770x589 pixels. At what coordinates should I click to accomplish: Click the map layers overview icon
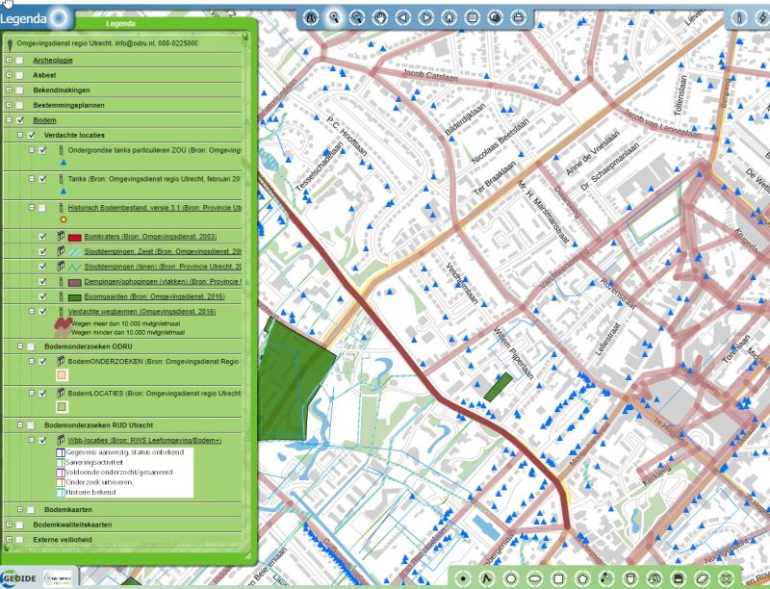(495, 18)
